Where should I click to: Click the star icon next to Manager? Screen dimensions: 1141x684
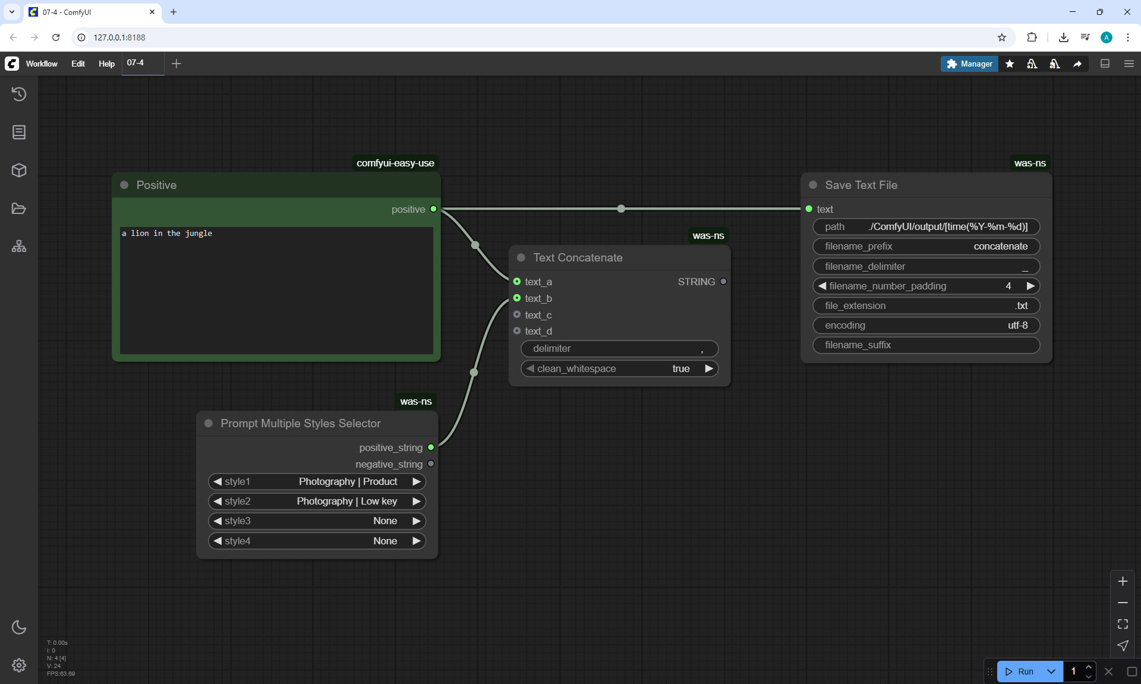(x=1010, y=64)
